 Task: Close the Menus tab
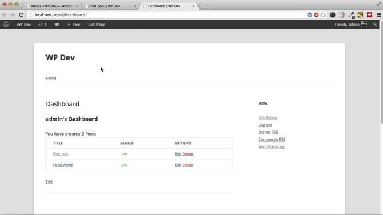coord(77,6)
